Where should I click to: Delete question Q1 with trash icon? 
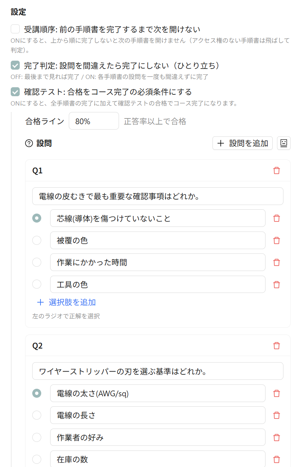click(x=276, y=171)
